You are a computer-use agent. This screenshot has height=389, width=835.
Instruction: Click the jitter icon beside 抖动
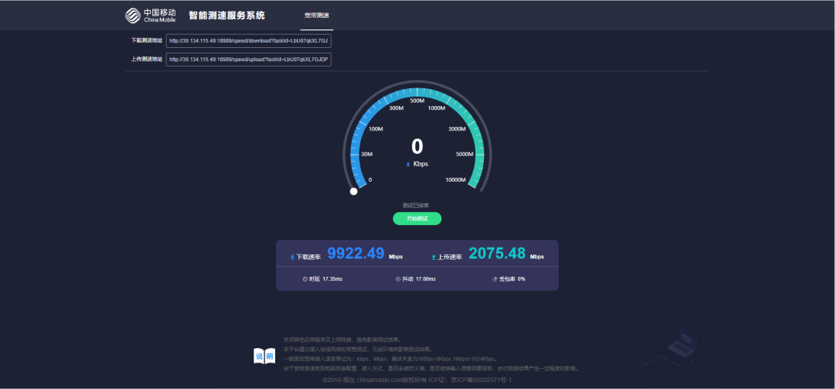point(398,278)
